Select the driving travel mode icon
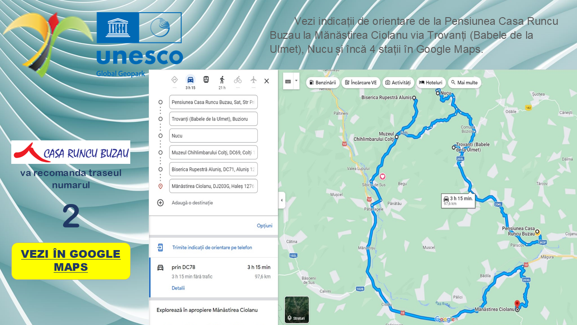The width and height of the screenshot is (577, 325). coord(190,80)
